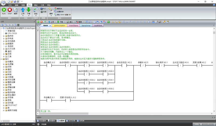This screenshot has height=126, width=216.
Task: Click the zoom slider in status bar
Action: point(208,124)
